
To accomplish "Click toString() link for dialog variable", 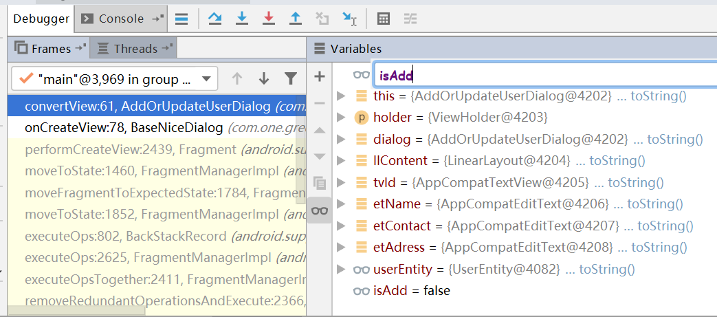I will point(675,139).
